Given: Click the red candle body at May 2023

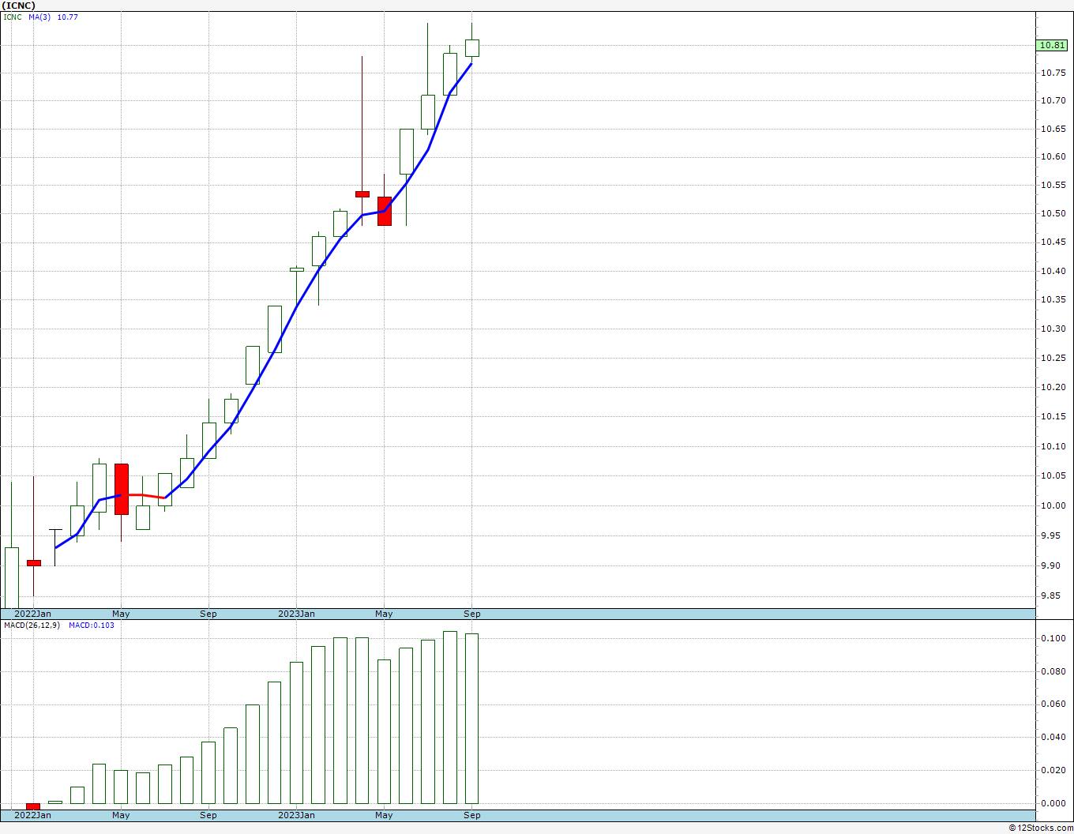Looking at the screenshot, I should 384,211.
